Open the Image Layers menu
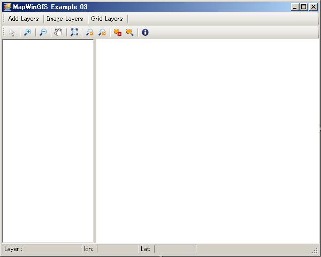 (x=65, y=19)
